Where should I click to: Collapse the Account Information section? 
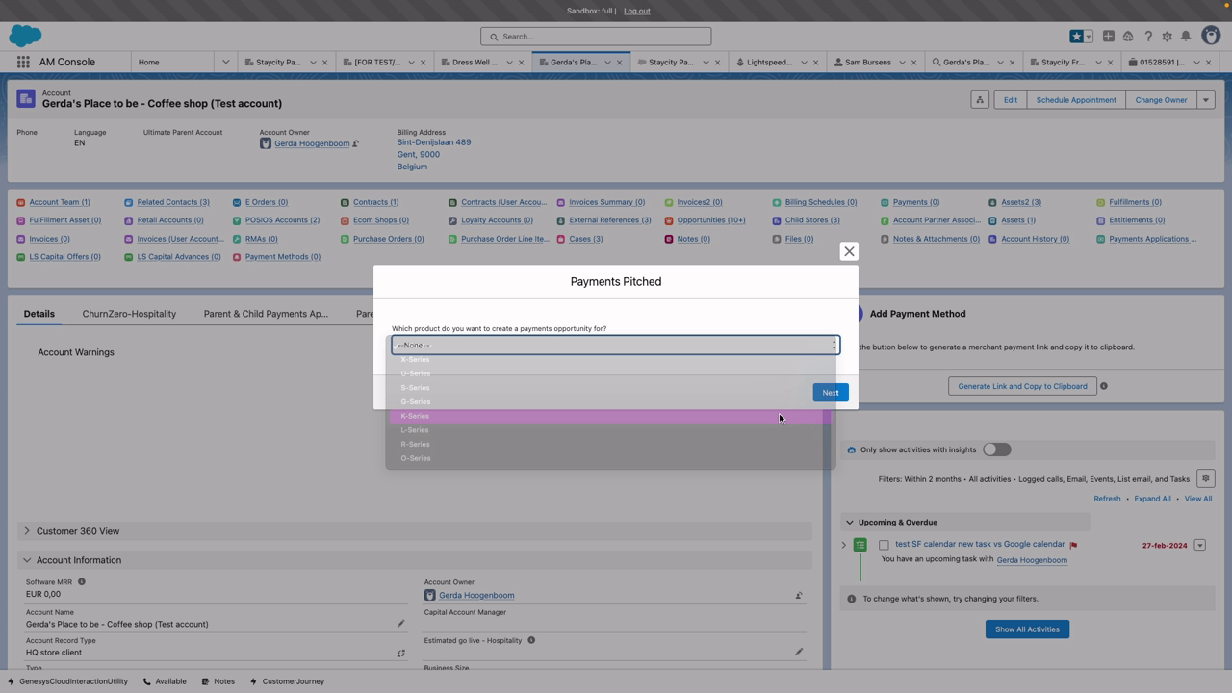point(27,560)
